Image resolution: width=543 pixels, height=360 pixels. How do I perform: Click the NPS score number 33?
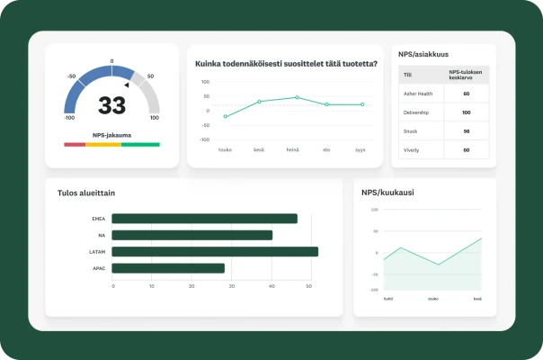(111, 105)
